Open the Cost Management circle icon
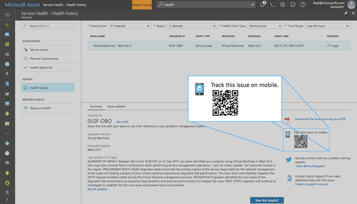This screenshot has height=204, width=357. [7, 183]
